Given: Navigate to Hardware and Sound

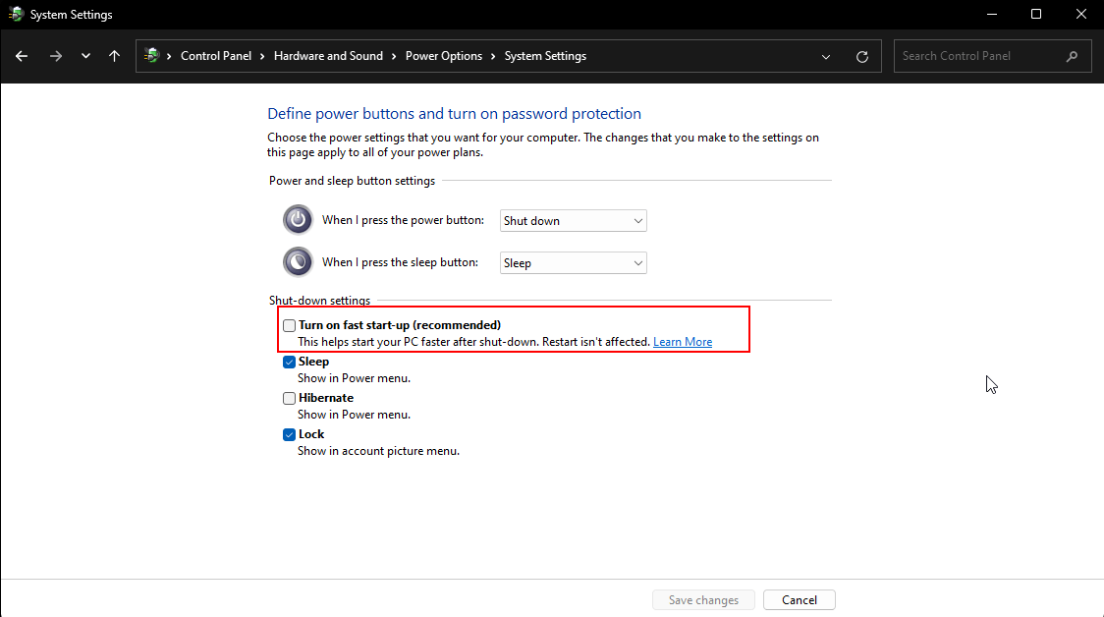Looking at the screenshot, I should 328,56.
